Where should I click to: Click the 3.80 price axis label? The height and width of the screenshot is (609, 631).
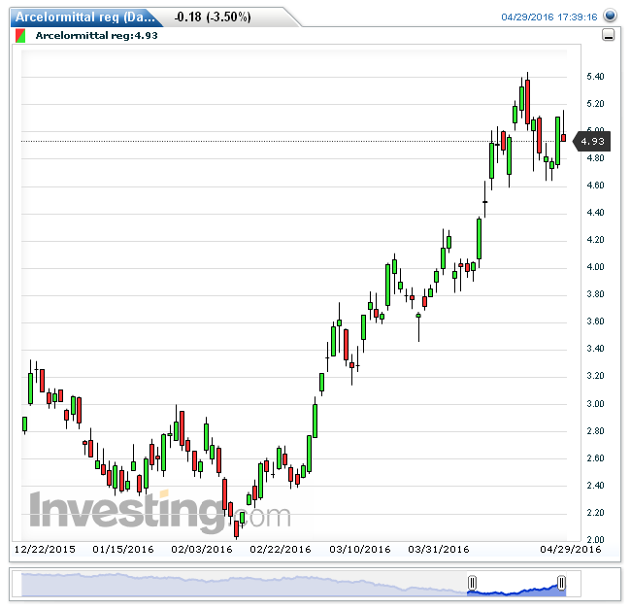(x=595, y=294)
